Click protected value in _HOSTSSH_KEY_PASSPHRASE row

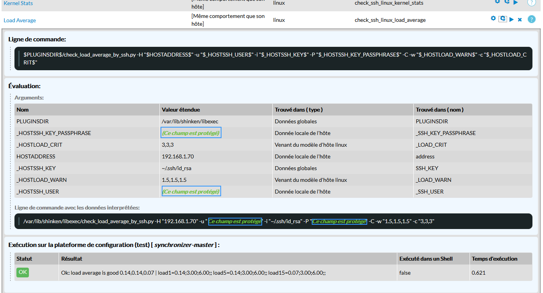191,133
